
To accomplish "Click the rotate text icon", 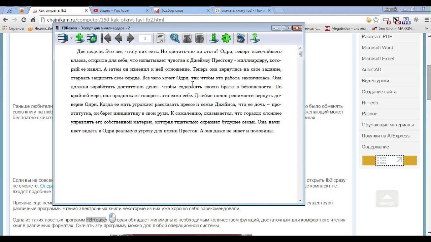I will pyautogui.click(x=240, y=38).
